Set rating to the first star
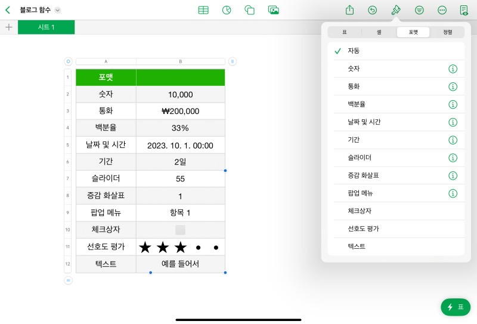477x324 pixels. pyautogui.click(x=145, y=247)
